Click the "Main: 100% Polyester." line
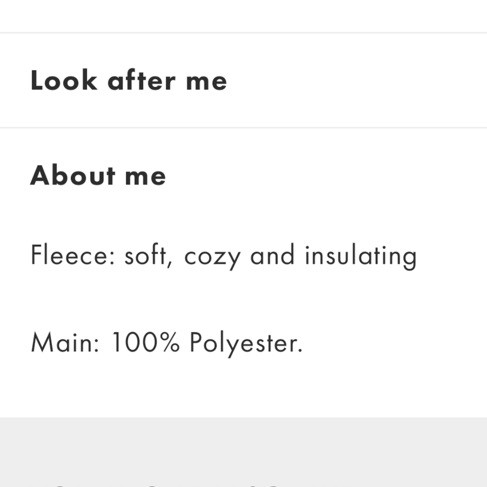 (167, 342)
